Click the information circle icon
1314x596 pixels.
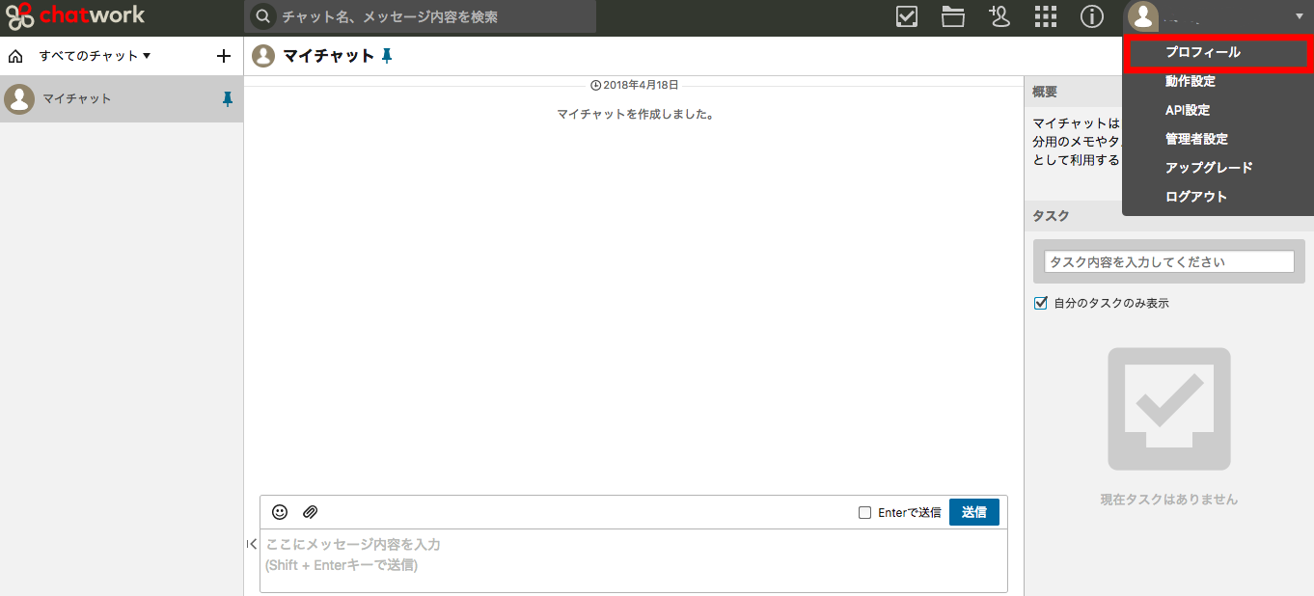tap(1091, 16)
